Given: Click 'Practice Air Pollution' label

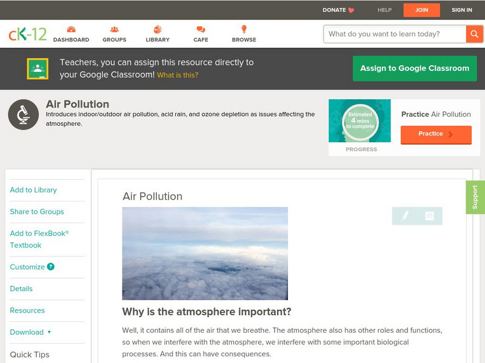Looking at the screenshot, I should [436, 114].
